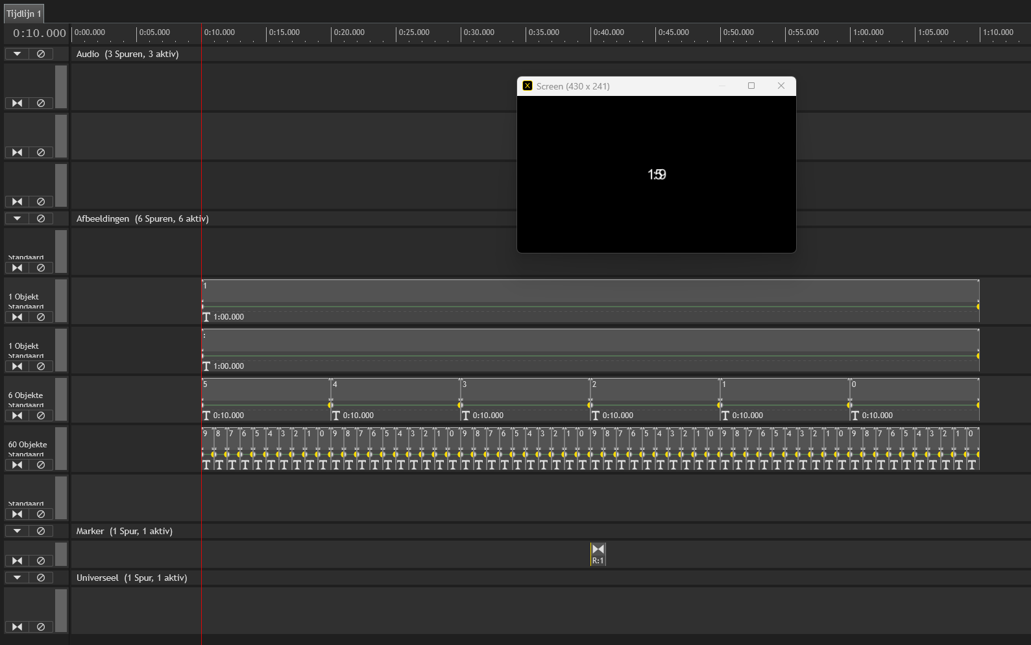Screen dimensions: 1031x645
Task: Toggle ⊘ on last empty Afbeeldingen track
Action: pos(41,514)
